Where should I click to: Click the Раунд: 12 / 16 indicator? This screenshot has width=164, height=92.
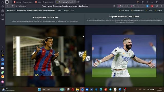pyautogui.click(x=69, y=10)
